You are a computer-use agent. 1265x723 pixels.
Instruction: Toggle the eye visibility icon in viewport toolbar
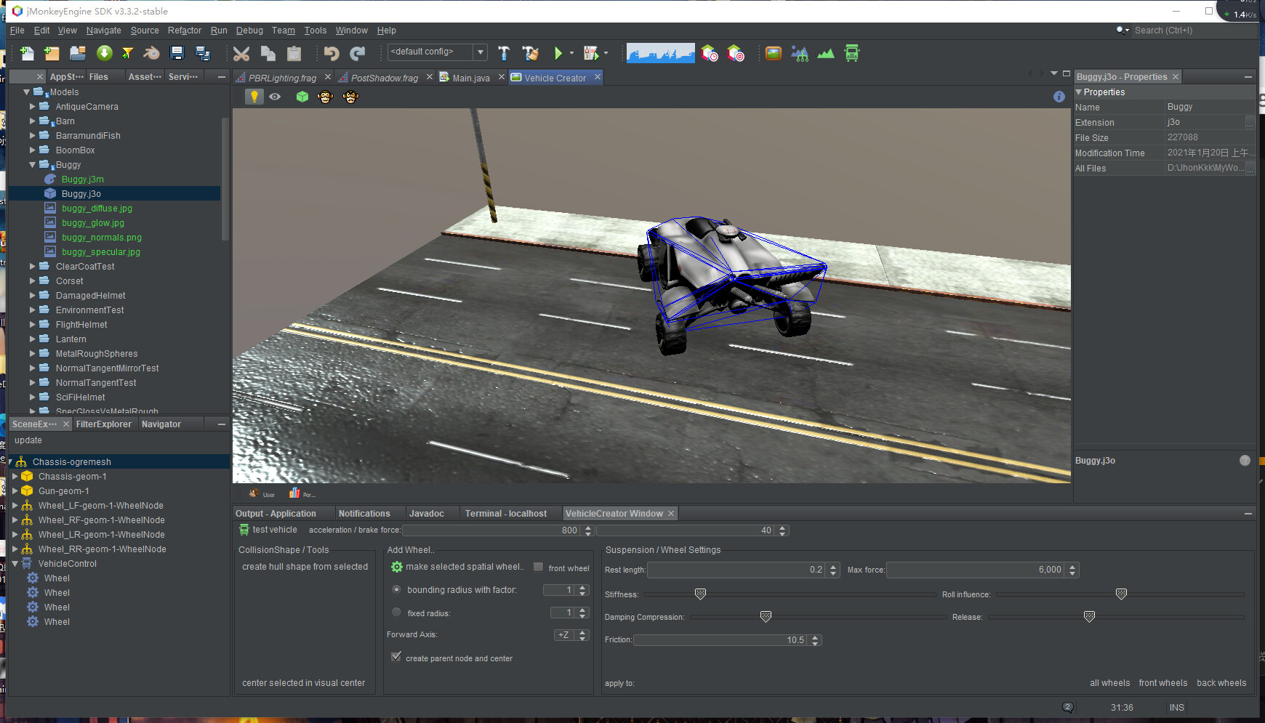[275, 97]
